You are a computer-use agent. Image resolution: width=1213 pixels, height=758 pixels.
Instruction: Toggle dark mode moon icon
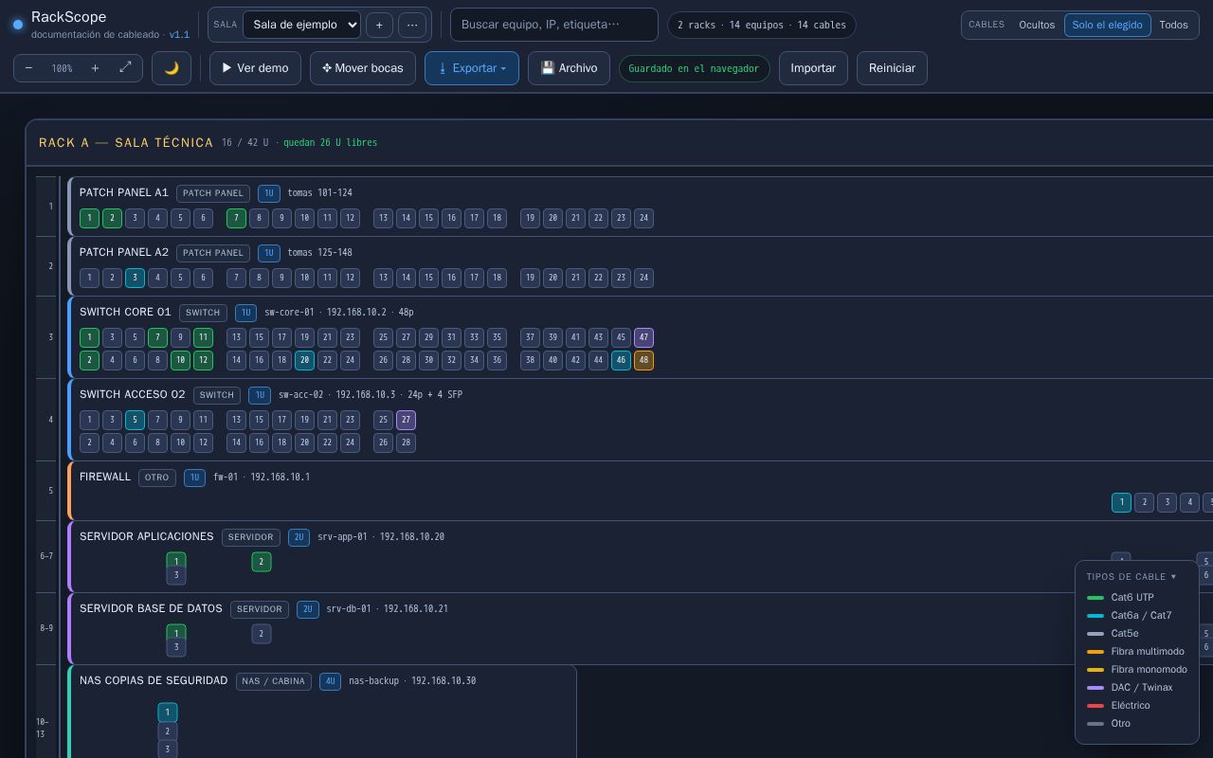click(172, 68)
